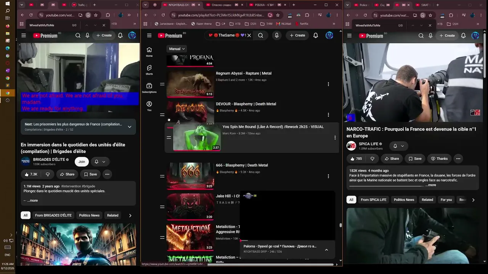The image size is (488, 274).
Task: Select the From SPICA LIFE chip
Action: (374, 200)
